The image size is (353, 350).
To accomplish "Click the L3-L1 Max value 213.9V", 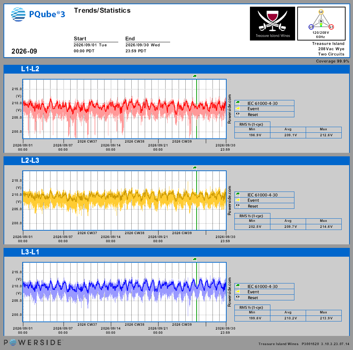I will (x=326, y=318).
